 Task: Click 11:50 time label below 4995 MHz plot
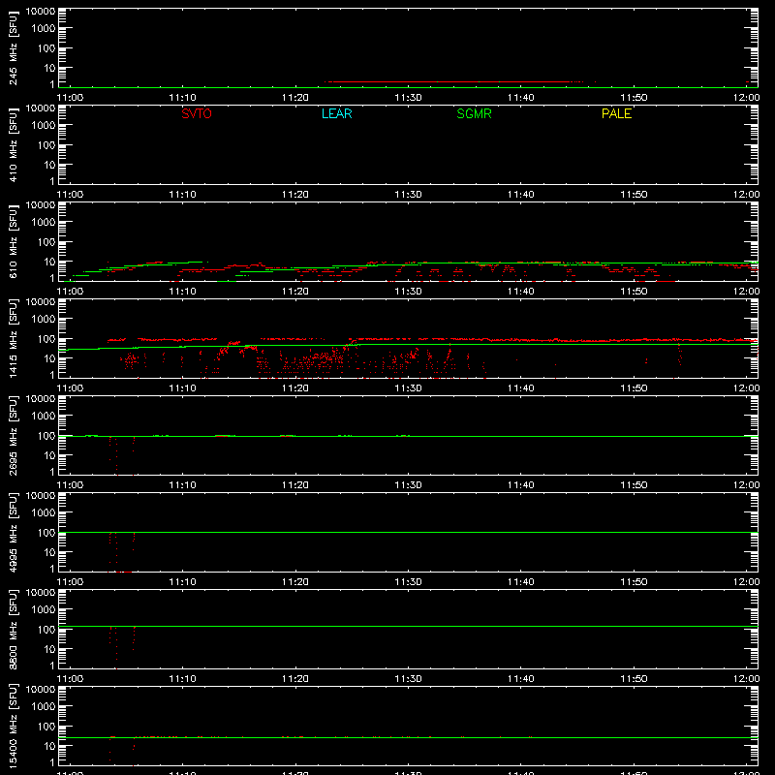click(634, 582)
